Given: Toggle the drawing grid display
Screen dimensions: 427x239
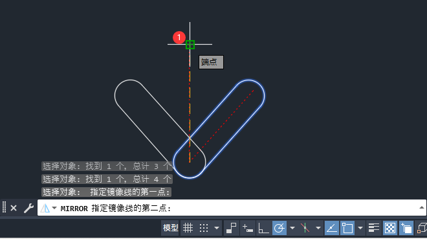Looking at the screenshot, I should tap(188, 228).
